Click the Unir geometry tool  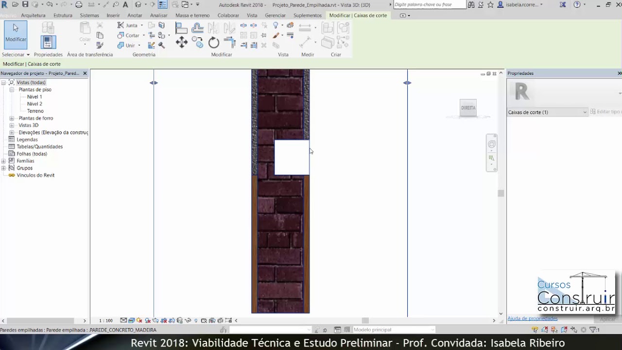point(127,46)
